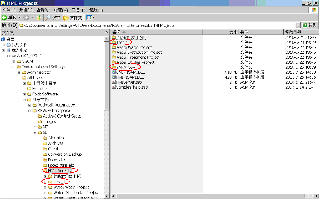
Task: Select Faceplates folder in tree
Action: pyautogui.click(x=55, y=160)
